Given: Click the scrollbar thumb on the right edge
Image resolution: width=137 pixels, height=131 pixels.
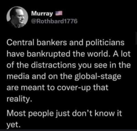Looking at the screenshot, I should 136,38.
